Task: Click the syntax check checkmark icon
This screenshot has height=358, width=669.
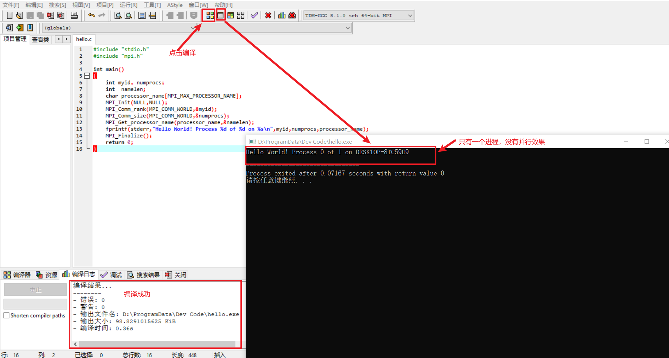Action: 254,15
